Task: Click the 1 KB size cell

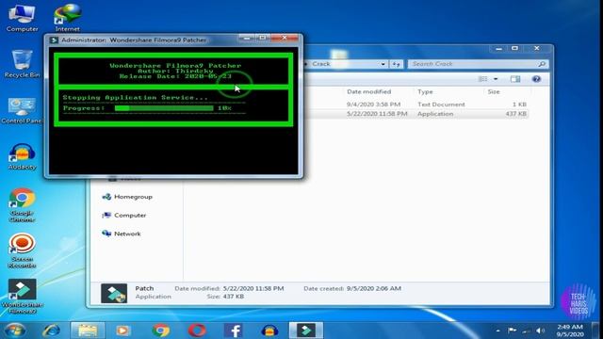Action: [519, 105]
